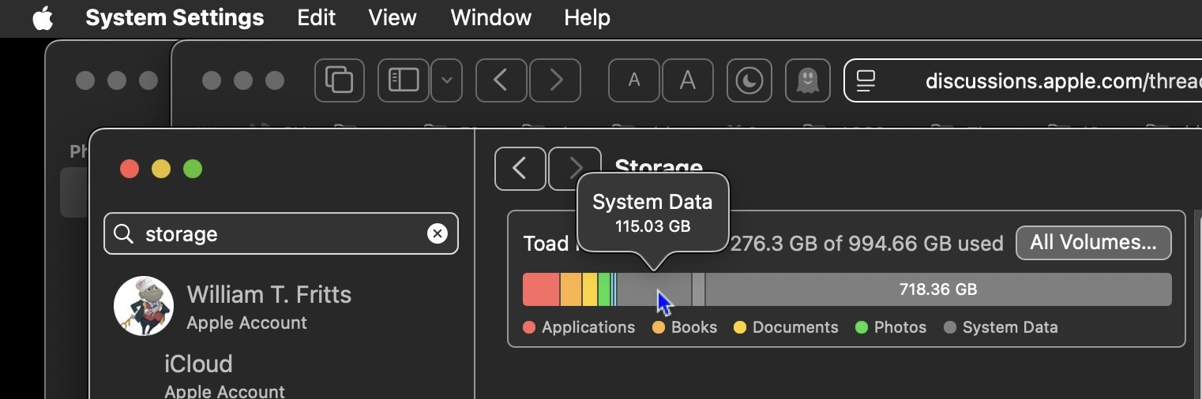Click the System Data legend label
Image resolution: width=1202 pixels, height=399 pixels.
click(1010, 327)
